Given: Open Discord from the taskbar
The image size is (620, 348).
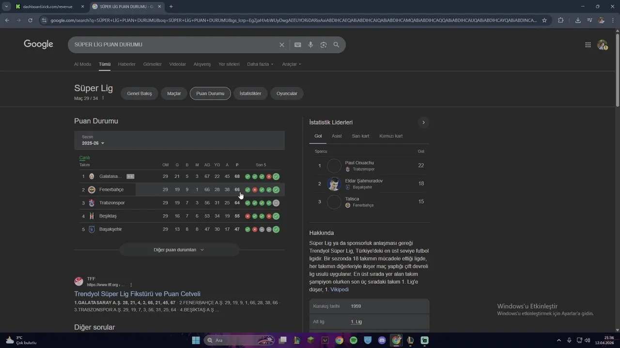Looking at the screenshot, I should (382, 340).
